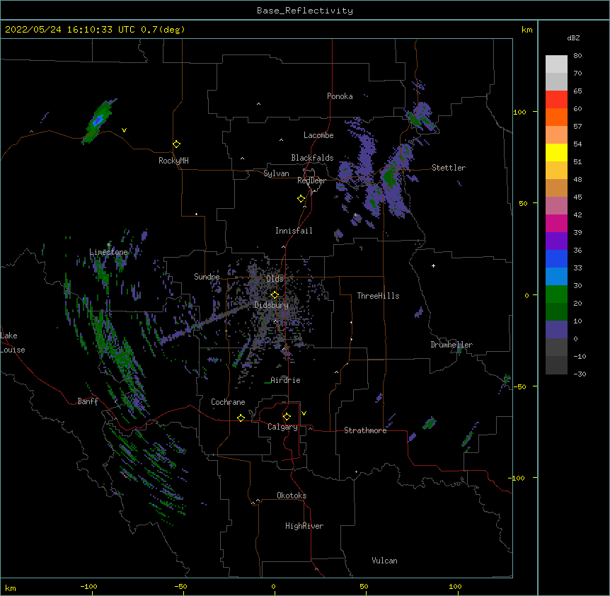Click the Okotoks city label

292,495
